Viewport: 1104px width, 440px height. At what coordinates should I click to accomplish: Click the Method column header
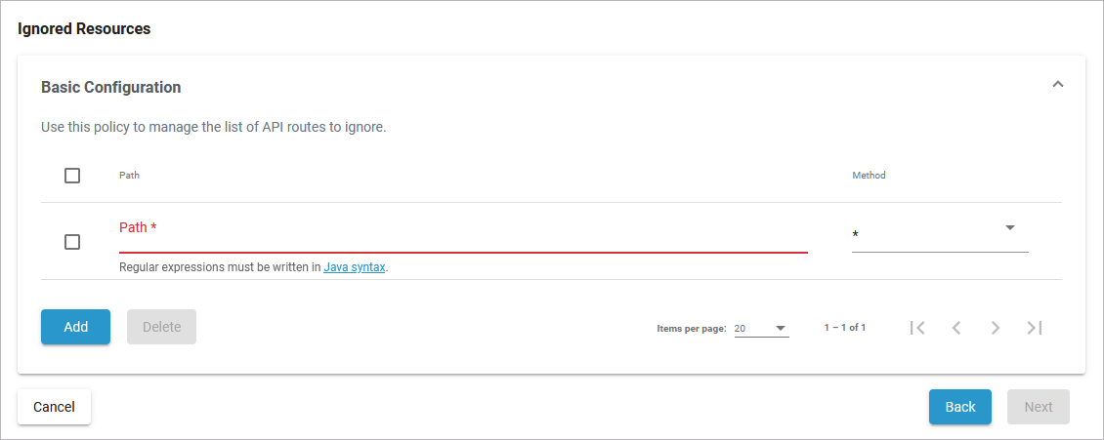point(869,176)
